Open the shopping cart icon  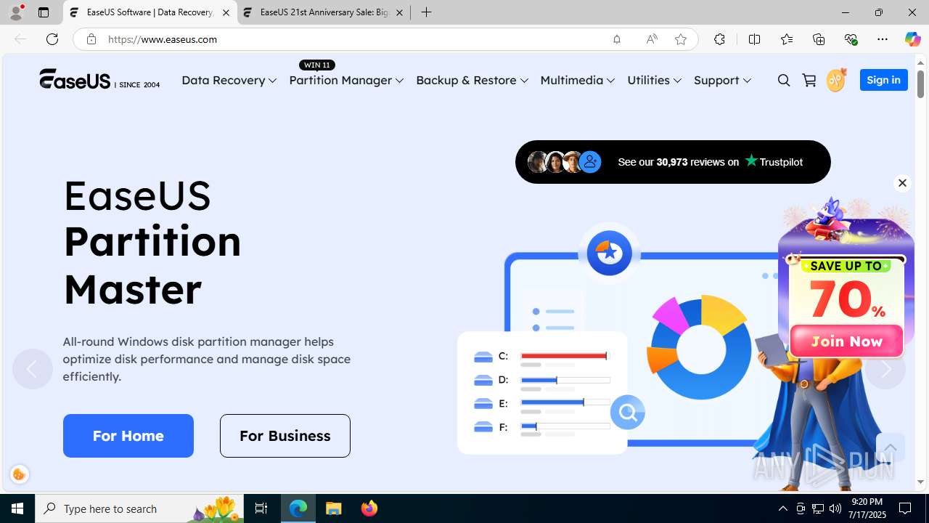809,81
